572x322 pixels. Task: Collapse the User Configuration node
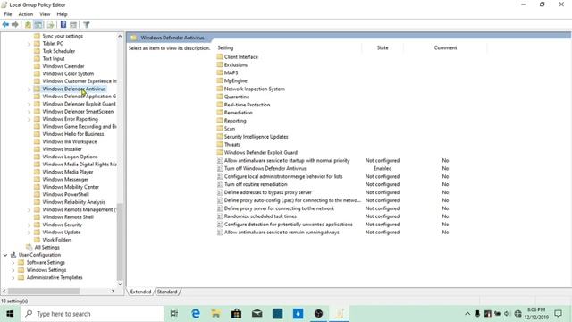(5, 255)
